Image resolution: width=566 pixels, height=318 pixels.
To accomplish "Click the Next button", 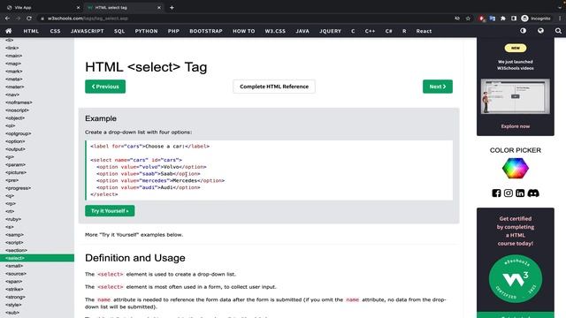I will point(438,87).
